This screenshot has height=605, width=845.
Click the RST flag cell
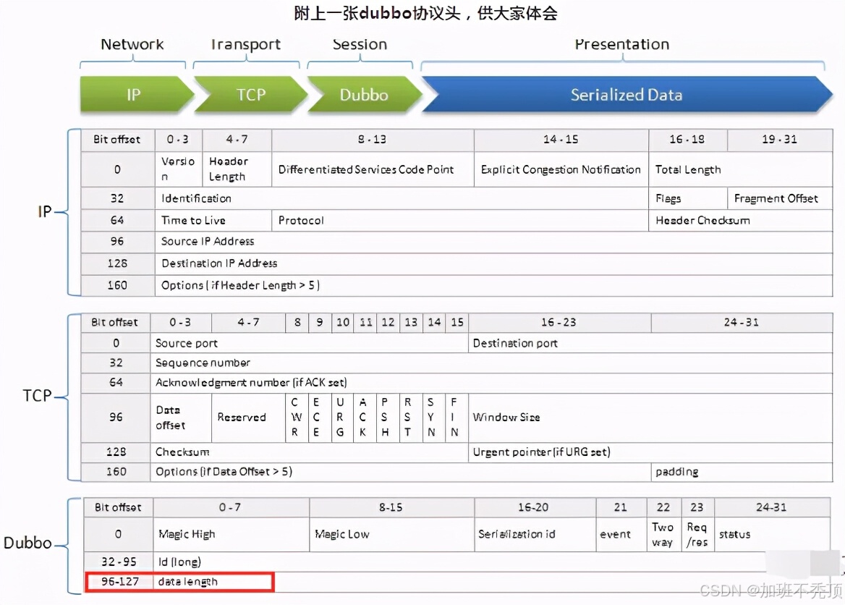pyautogui.click(x=411, y=418)
